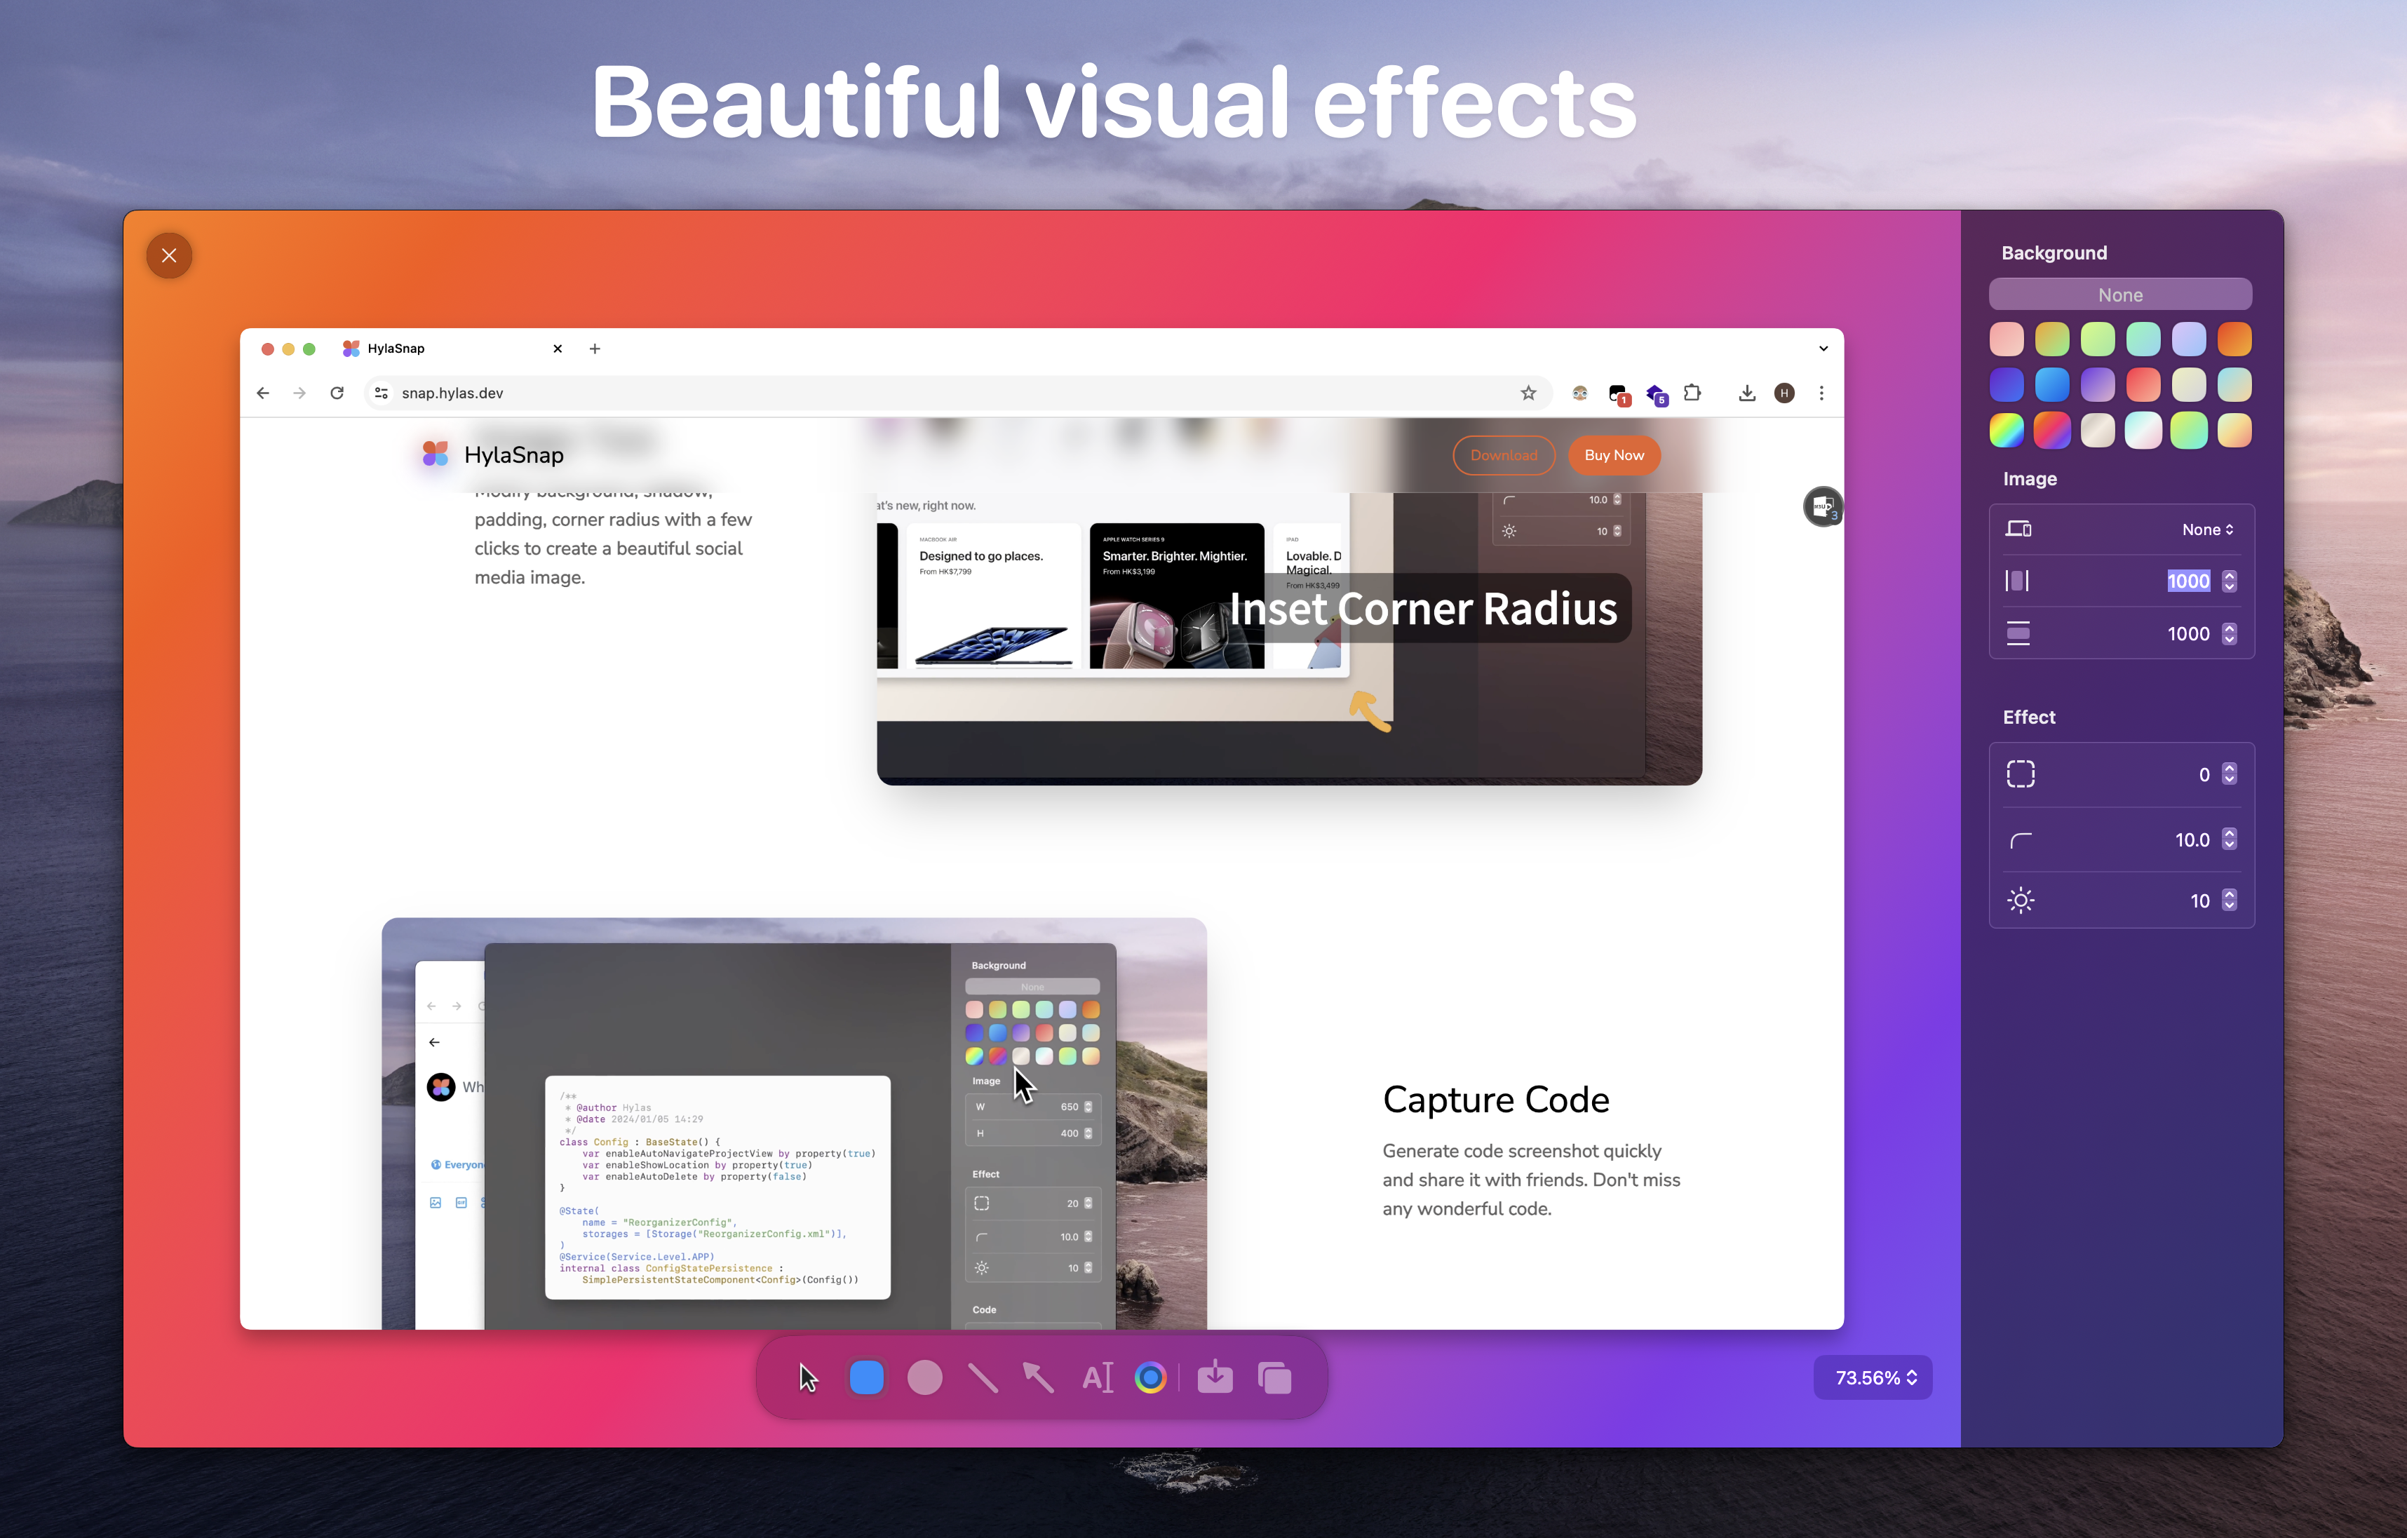2407x1538 pixels.
Task: Open a new browser tab
Action: tap(595, 349)
